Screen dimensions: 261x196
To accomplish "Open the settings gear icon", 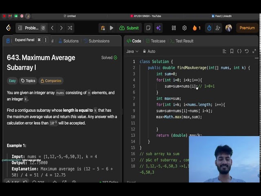I will [x=184, y=28].
